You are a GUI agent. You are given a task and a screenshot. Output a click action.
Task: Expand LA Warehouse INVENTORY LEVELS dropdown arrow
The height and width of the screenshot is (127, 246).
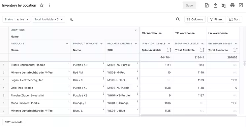coord(236,44)
